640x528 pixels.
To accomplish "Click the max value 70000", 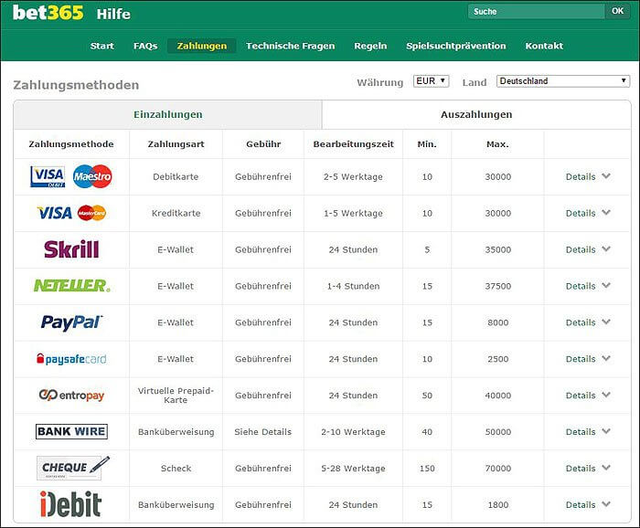I will point(498,468).
